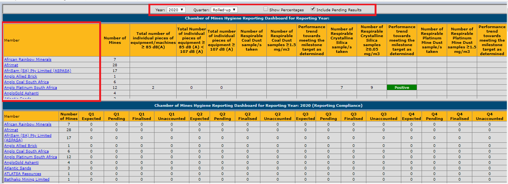Open the Year dropdown showing 2020
The image size is (508, 184).
pos(176,9)
